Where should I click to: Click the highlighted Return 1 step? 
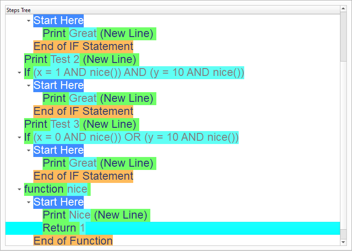point(64,228)
